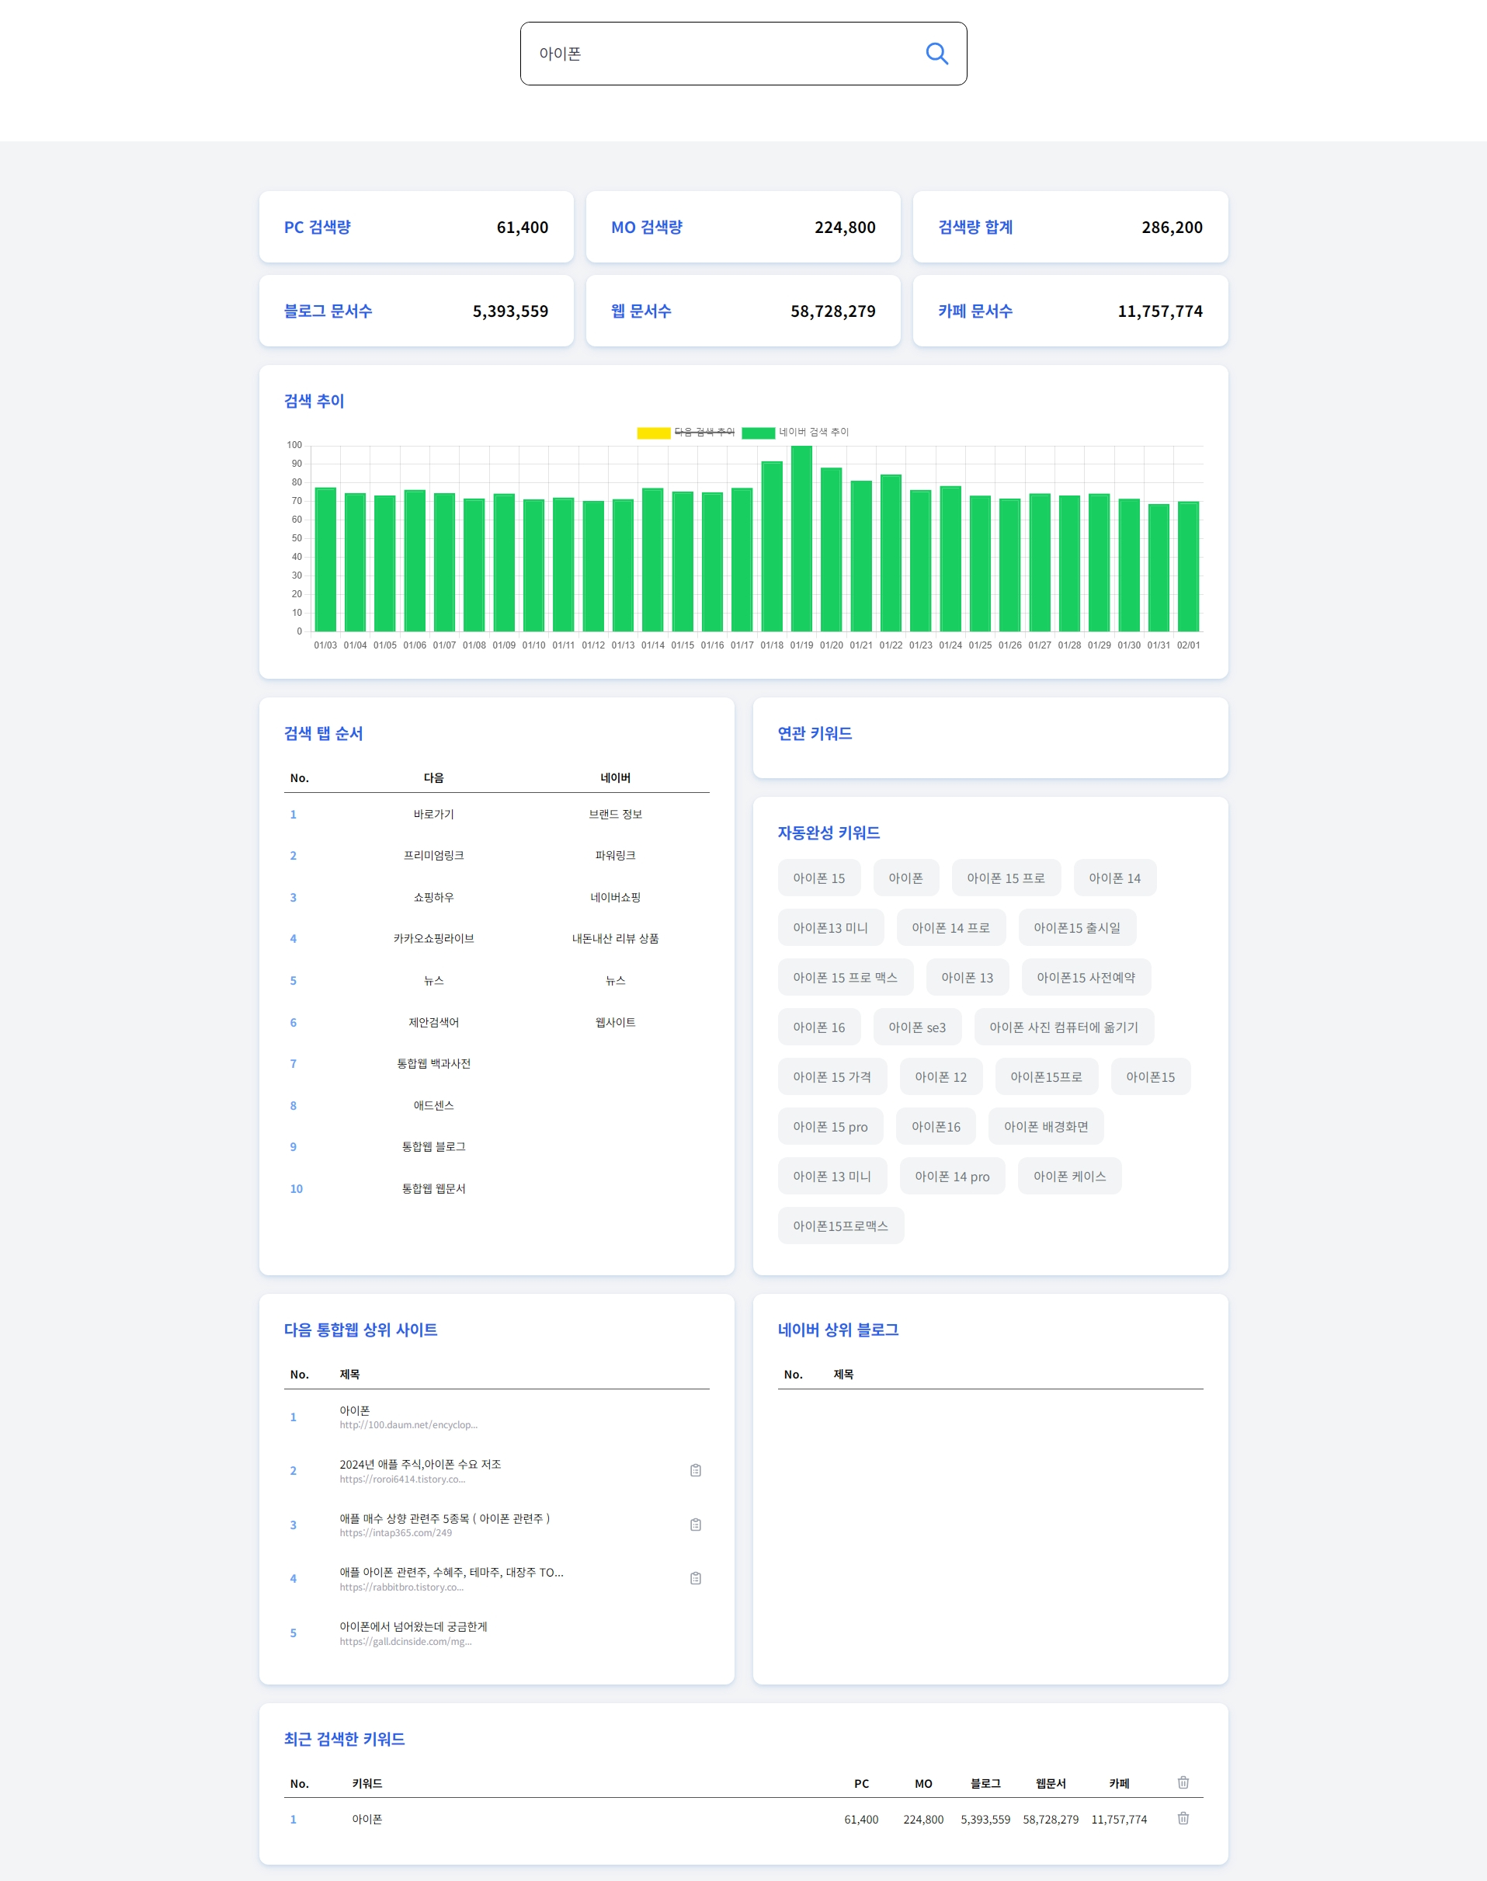Click the search magnifier icon
The image size is (1487, 1881).
pyautogui.click(x=936, y=54)
